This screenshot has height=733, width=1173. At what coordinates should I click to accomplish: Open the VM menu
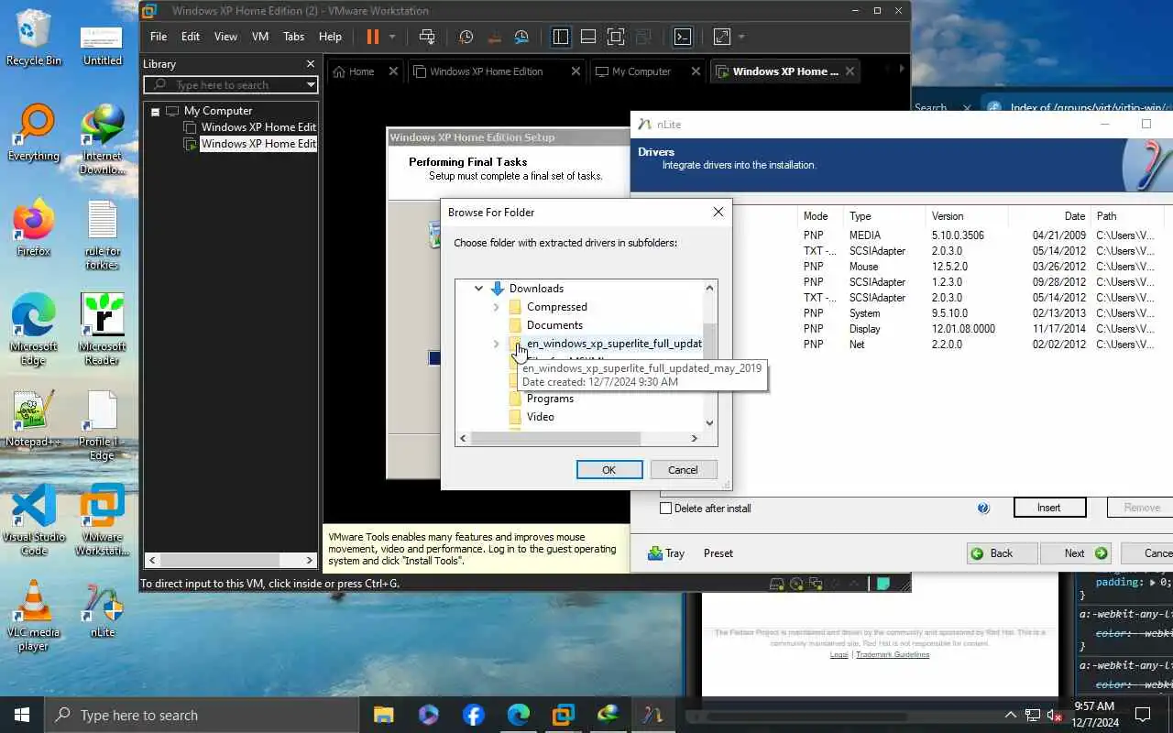(260, 37)
